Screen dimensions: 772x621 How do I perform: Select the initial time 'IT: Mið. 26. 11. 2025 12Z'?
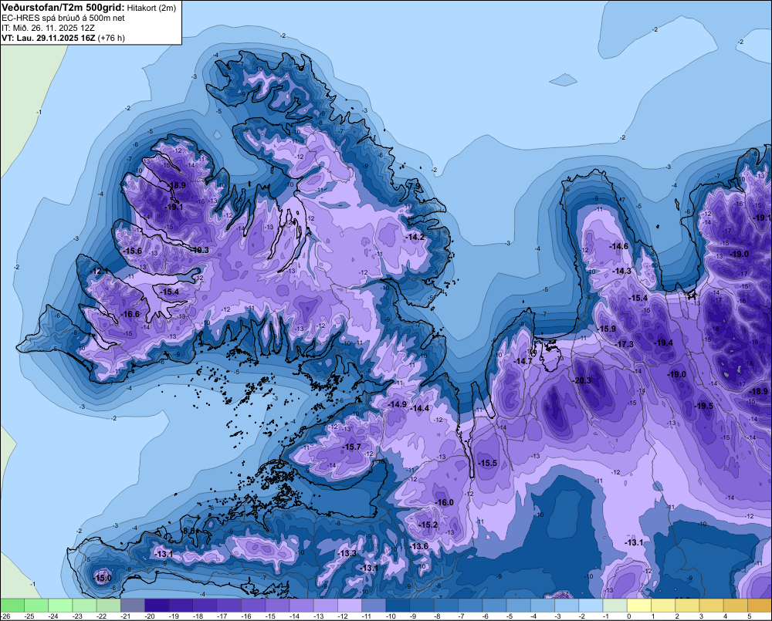click(x=48, y=28)
